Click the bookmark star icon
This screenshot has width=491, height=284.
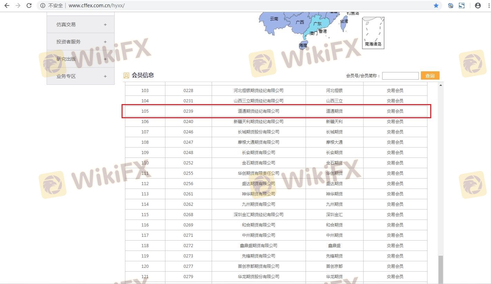click(436, 6)
